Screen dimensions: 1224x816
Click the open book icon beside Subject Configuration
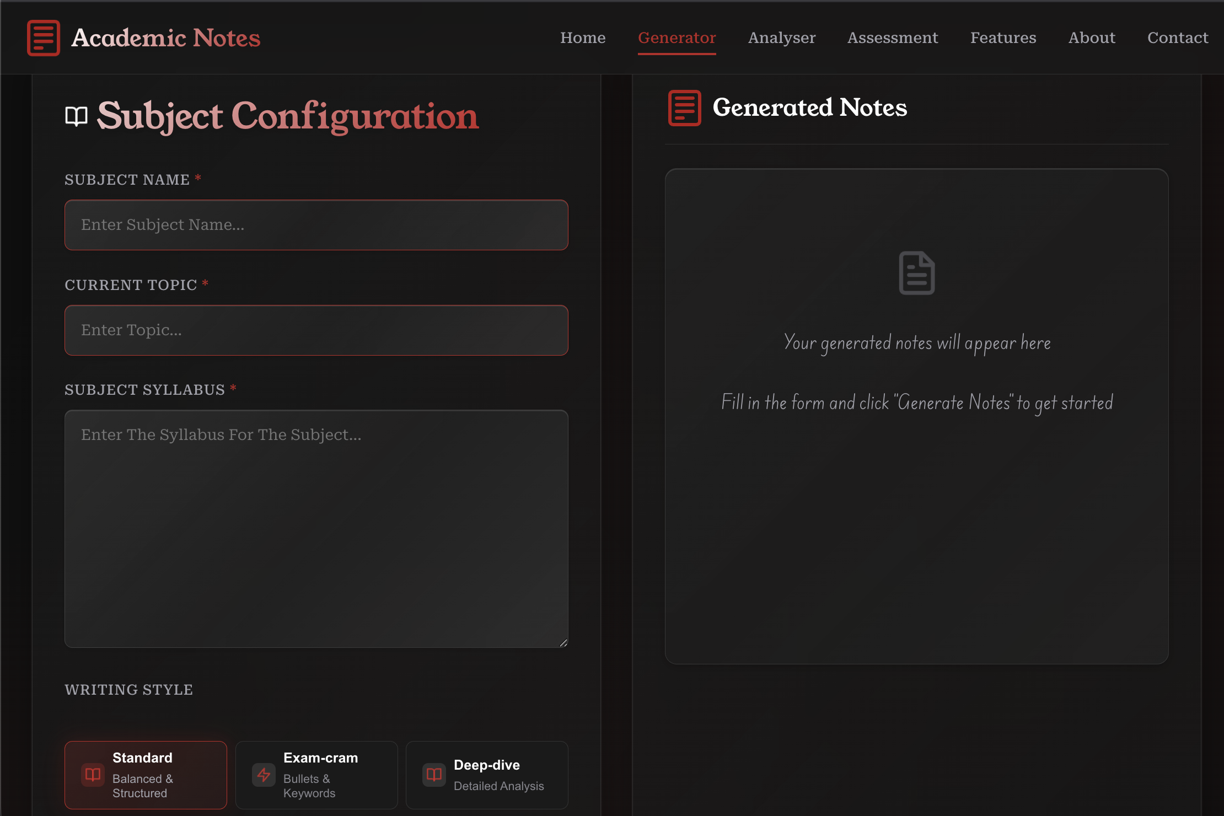point(77,116)
